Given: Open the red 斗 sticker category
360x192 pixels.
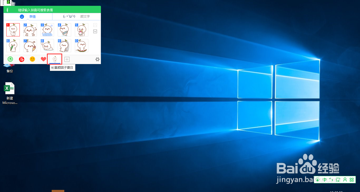Looking at the screenshot, I should click(x=21, y=59).
